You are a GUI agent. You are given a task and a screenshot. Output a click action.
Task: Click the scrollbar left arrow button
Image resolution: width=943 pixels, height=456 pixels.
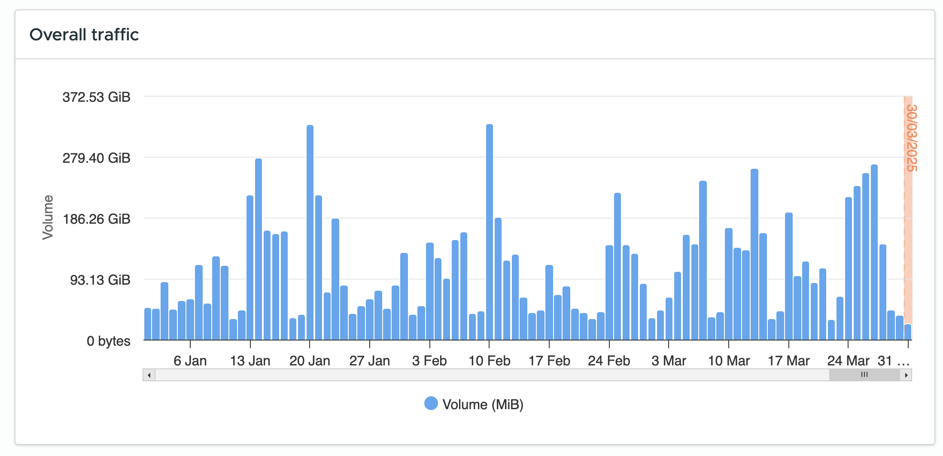tap(149, 375)
